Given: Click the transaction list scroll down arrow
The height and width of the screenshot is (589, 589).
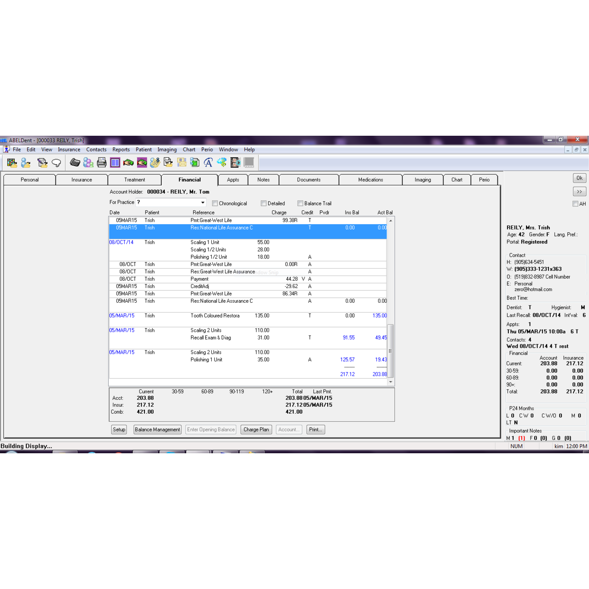Looking at the screenshot, I should point(391,382).
